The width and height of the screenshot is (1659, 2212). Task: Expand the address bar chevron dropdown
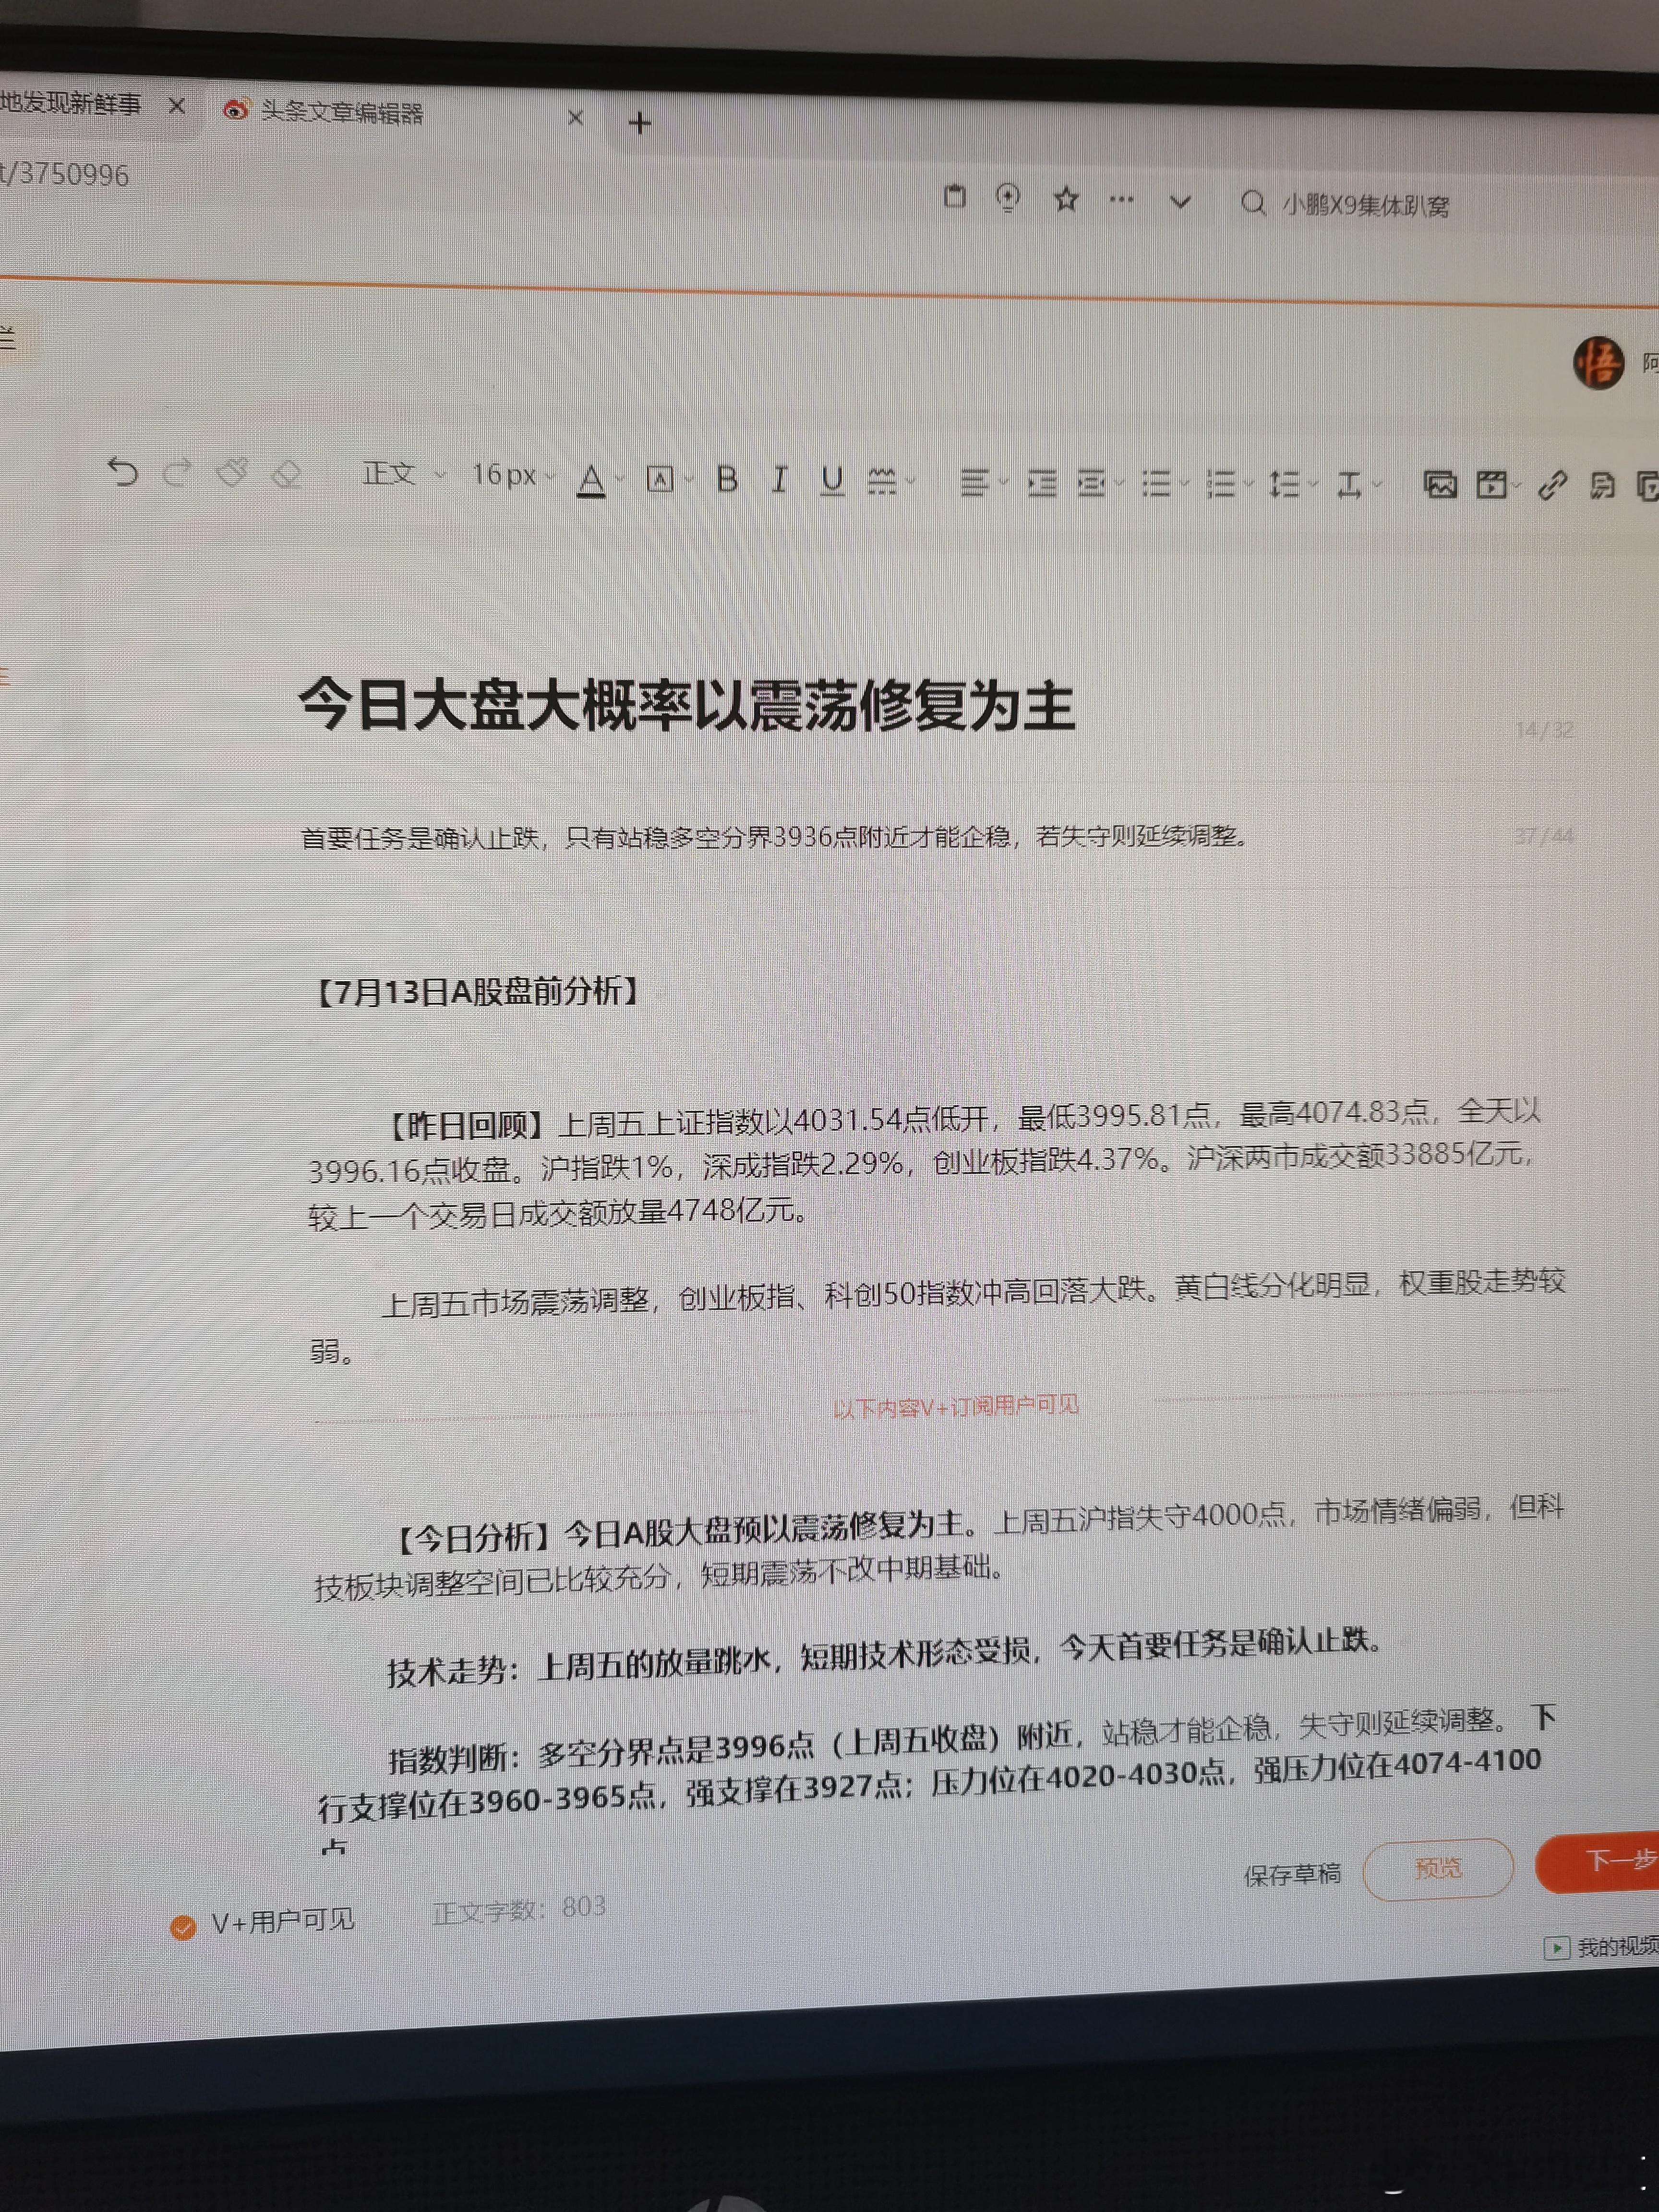point(1180,202)
